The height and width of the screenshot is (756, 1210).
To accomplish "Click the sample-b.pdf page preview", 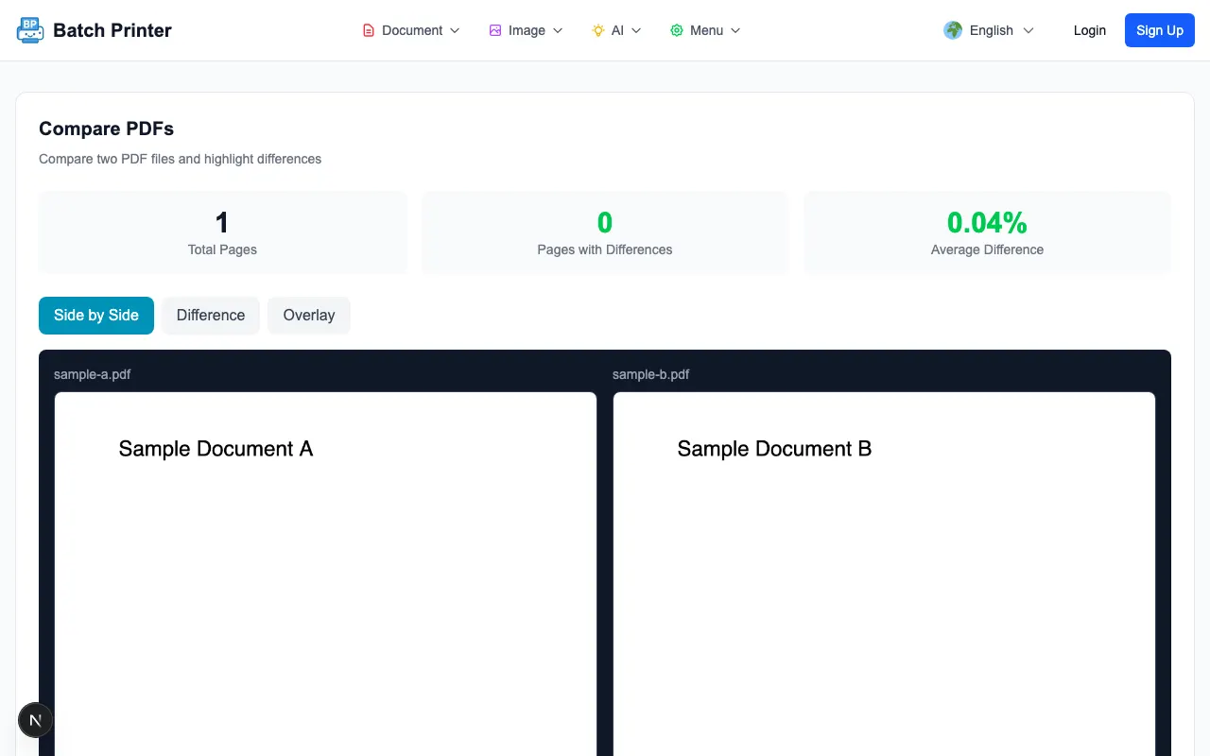I will (x=884, y=574).
